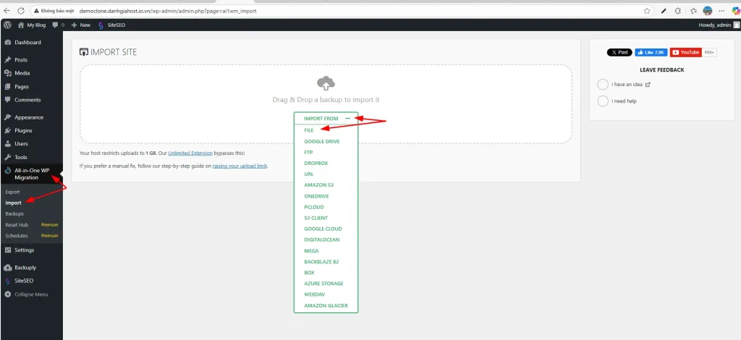Image resolution: width=741 pixels, height=340 pixels.
Task: Open Export submenu
Action: tap(13, 192)
